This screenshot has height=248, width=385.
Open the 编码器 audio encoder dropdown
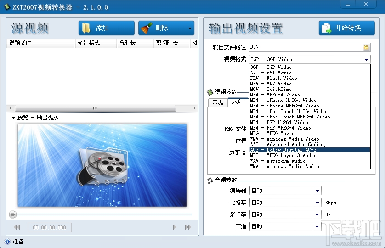[x=286, y=191]
